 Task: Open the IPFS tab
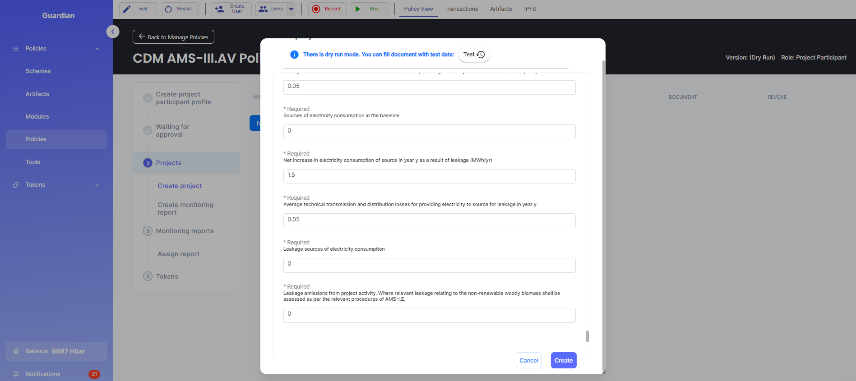coord(530,9)
